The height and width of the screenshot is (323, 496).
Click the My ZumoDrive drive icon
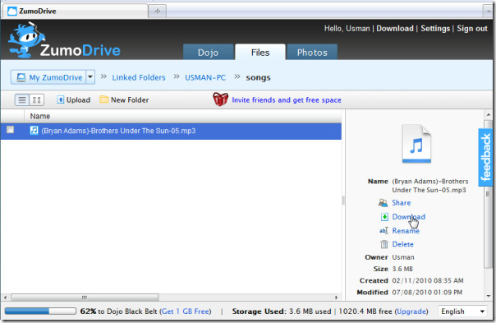pyautogui.click(x=21, y=77)
